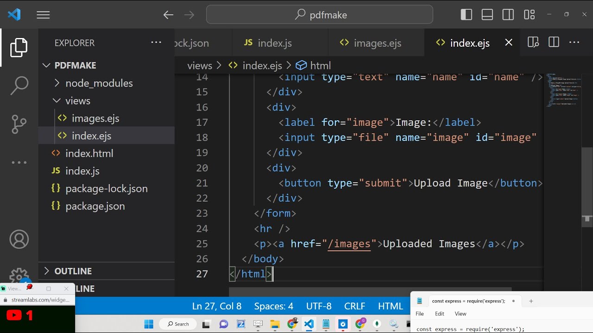593x333 pixels.
Task: Open the Search view in activity bar
Action: click(x=19, y=86)
